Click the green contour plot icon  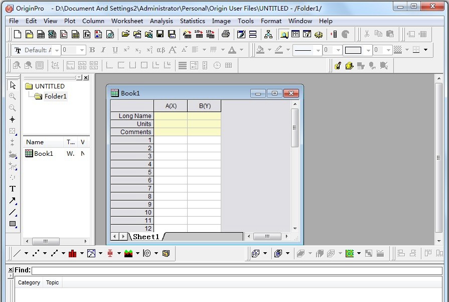click(350, 253)
